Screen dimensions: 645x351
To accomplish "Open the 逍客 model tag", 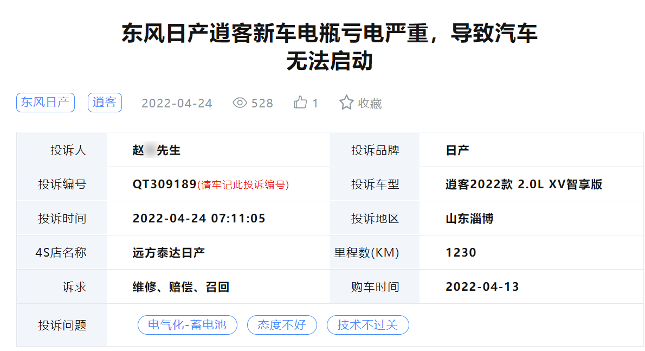I will click(x=105, y=103).
